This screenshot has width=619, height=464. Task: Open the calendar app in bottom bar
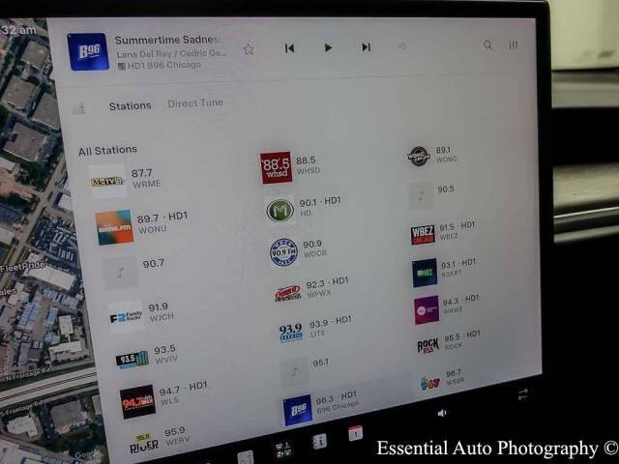[355, 433]
